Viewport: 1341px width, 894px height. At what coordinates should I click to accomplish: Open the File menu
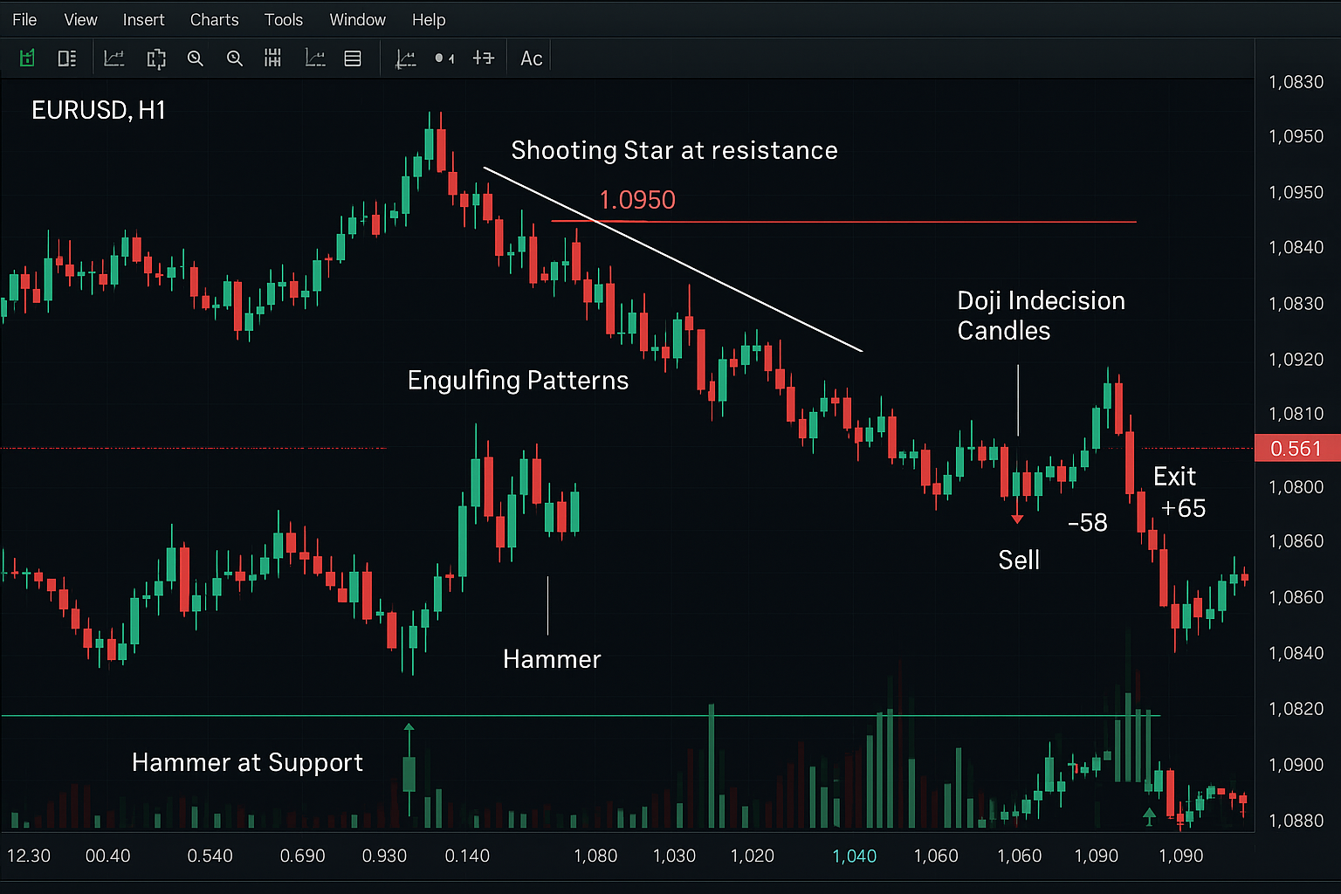(x=24, y=19)
